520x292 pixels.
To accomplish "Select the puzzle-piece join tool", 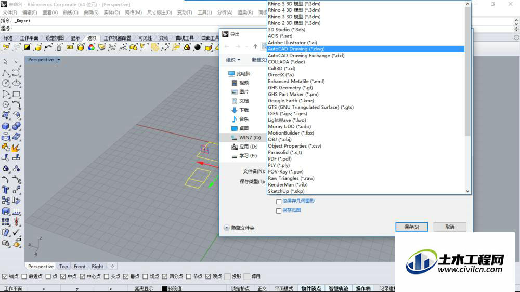I will [x=5, y=147].
